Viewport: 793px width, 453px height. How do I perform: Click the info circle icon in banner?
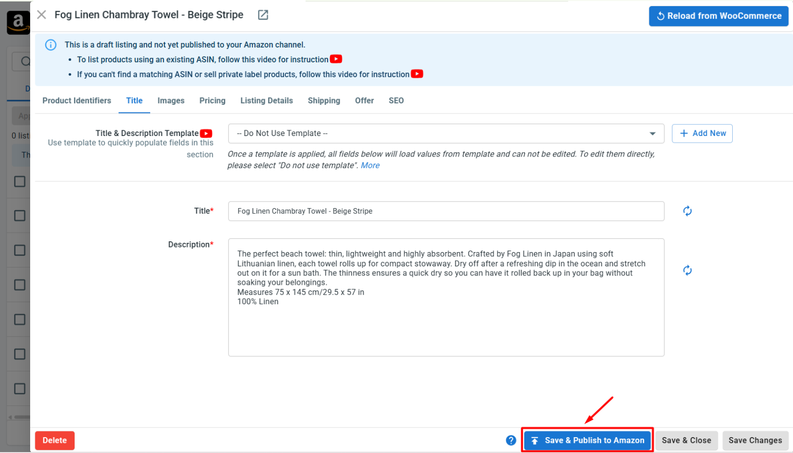[51, 45]
